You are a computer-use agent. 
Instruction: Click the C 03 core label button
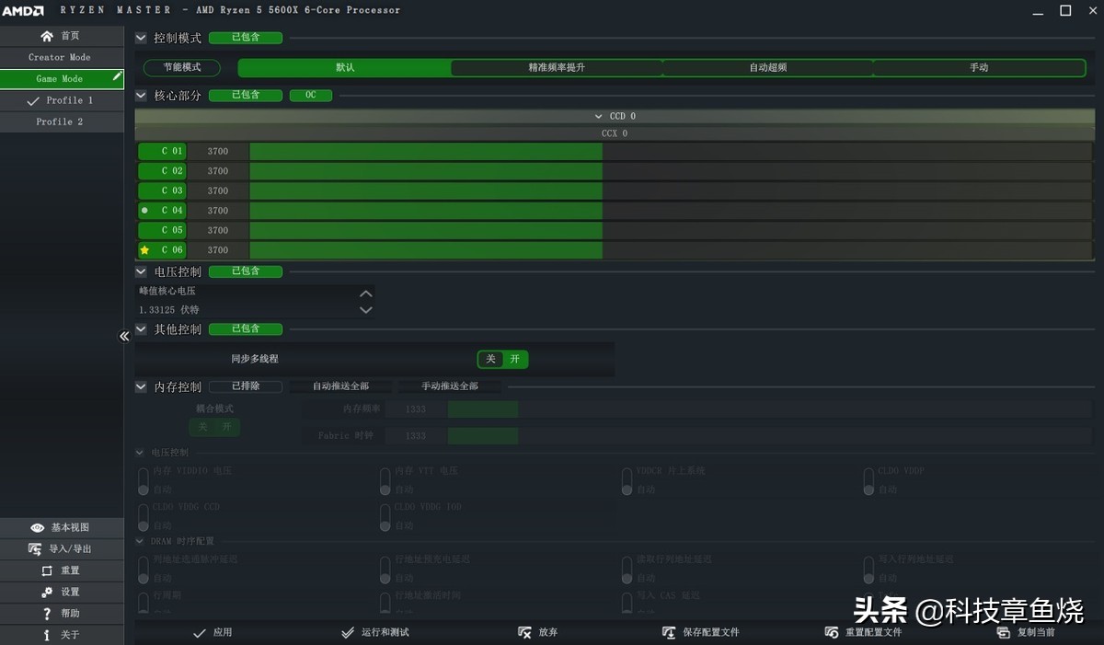pos(162,190)
